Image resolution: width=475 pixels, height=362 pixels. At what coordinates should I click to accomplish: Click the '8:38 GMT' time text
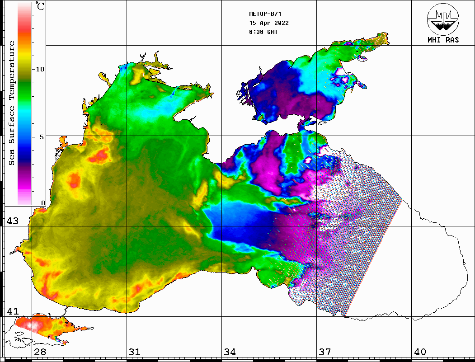pyautogui.click(x=263, y=32)
